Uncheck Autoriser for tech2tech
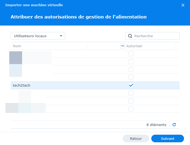Screen dimensions: 190x145 [x=131, y=85]
